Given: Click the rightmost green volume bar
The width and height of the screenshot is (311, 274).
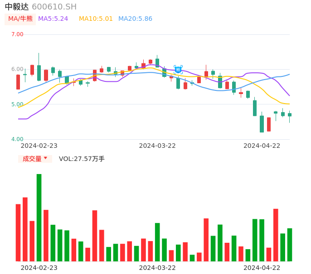Looking at the screenshot, I should pos(290,245).
